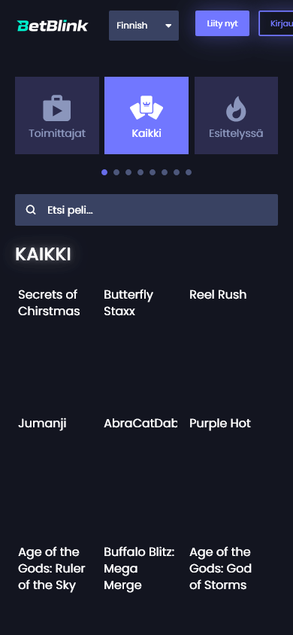Screen dimensions: 293x635
Task: Open the Secrets of Chirstmas game
Action: pos(49,303)
